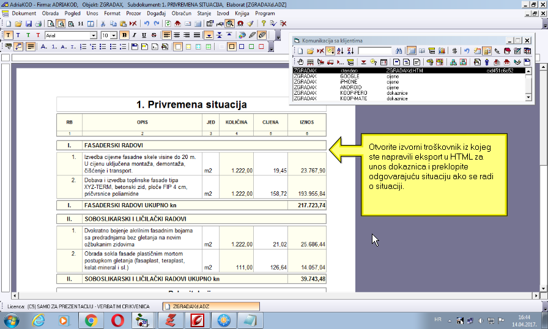Viewport: 548px width, 329px height.
Task: Click the yellow question mark help icon
Action: click(x=264, y=24)
